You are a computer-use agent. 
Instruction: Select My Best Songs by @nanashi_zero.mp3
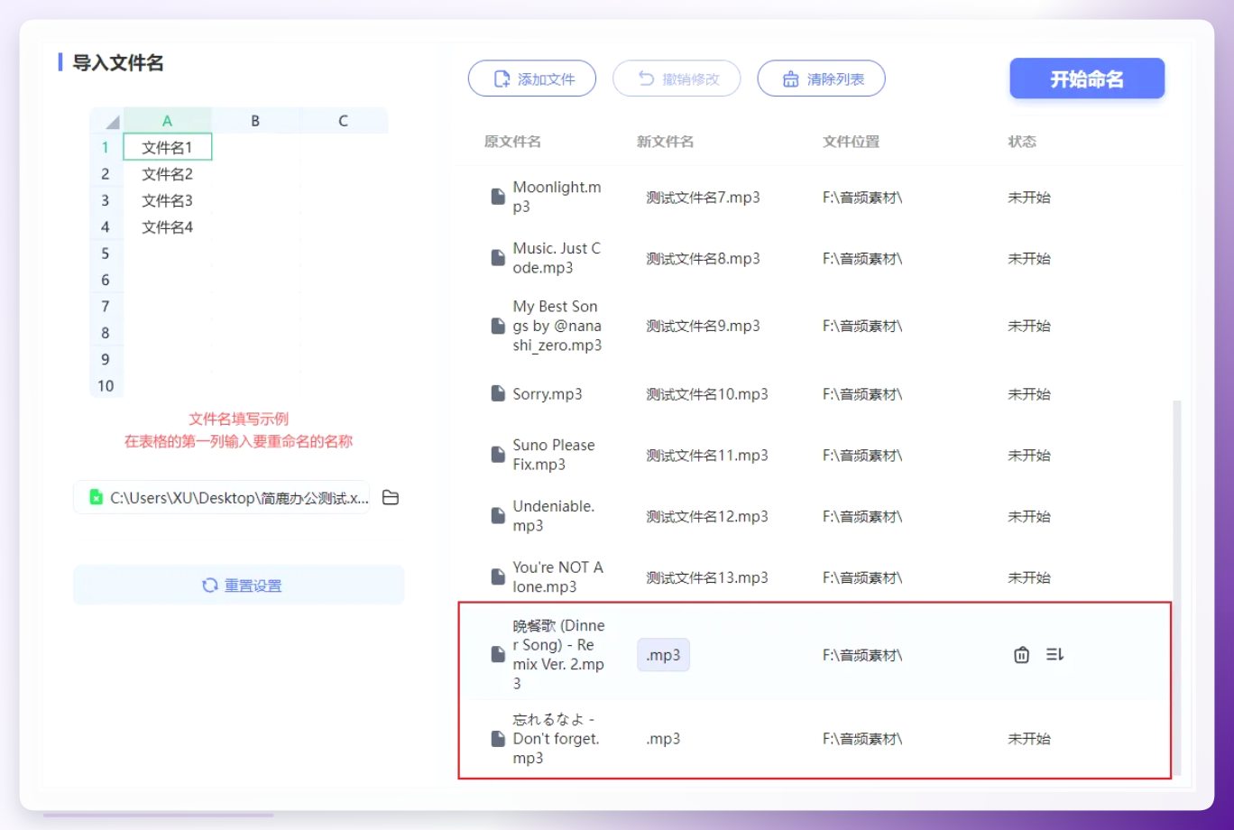(x=557, y=326)
